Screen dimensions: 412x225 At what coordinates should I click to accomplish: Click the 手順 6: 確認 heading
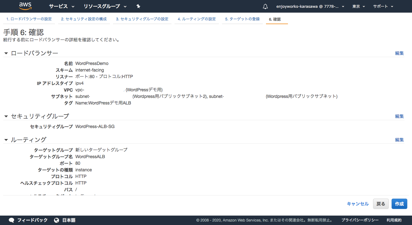[x=24, y=32]
